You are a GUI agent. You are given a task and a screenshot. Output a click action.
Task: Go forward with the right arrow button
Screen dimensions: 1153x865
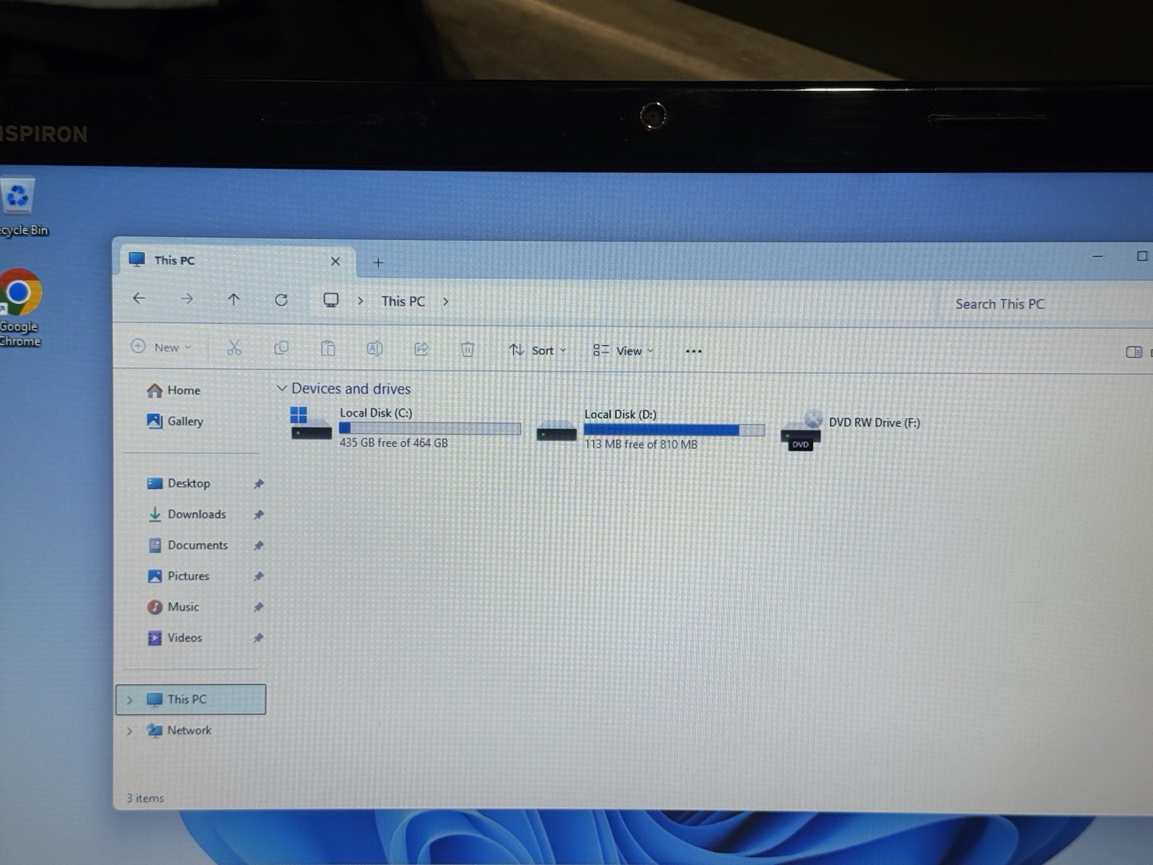[x=187, y=298]
